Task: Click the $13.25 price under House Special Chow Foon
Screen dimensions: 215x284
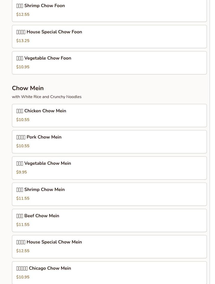Action: tap(23, 41)
